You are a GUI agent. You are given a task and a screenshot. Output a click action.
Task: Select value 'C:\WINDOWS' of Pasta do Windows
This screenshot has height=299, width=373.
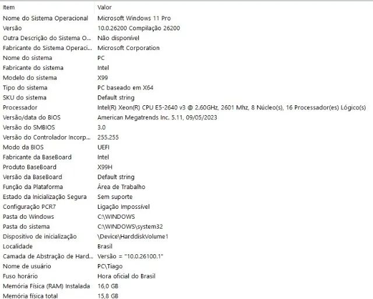(x=116, y=217)
